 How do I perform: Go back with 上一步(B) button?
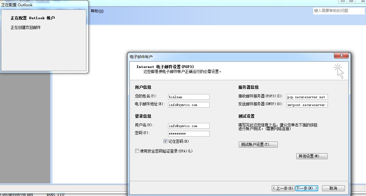tap(283, 188)
